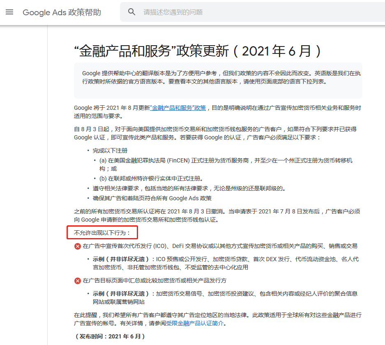
Task: Click the text 不允许出现以下行为：
Action: click(102, 233)
